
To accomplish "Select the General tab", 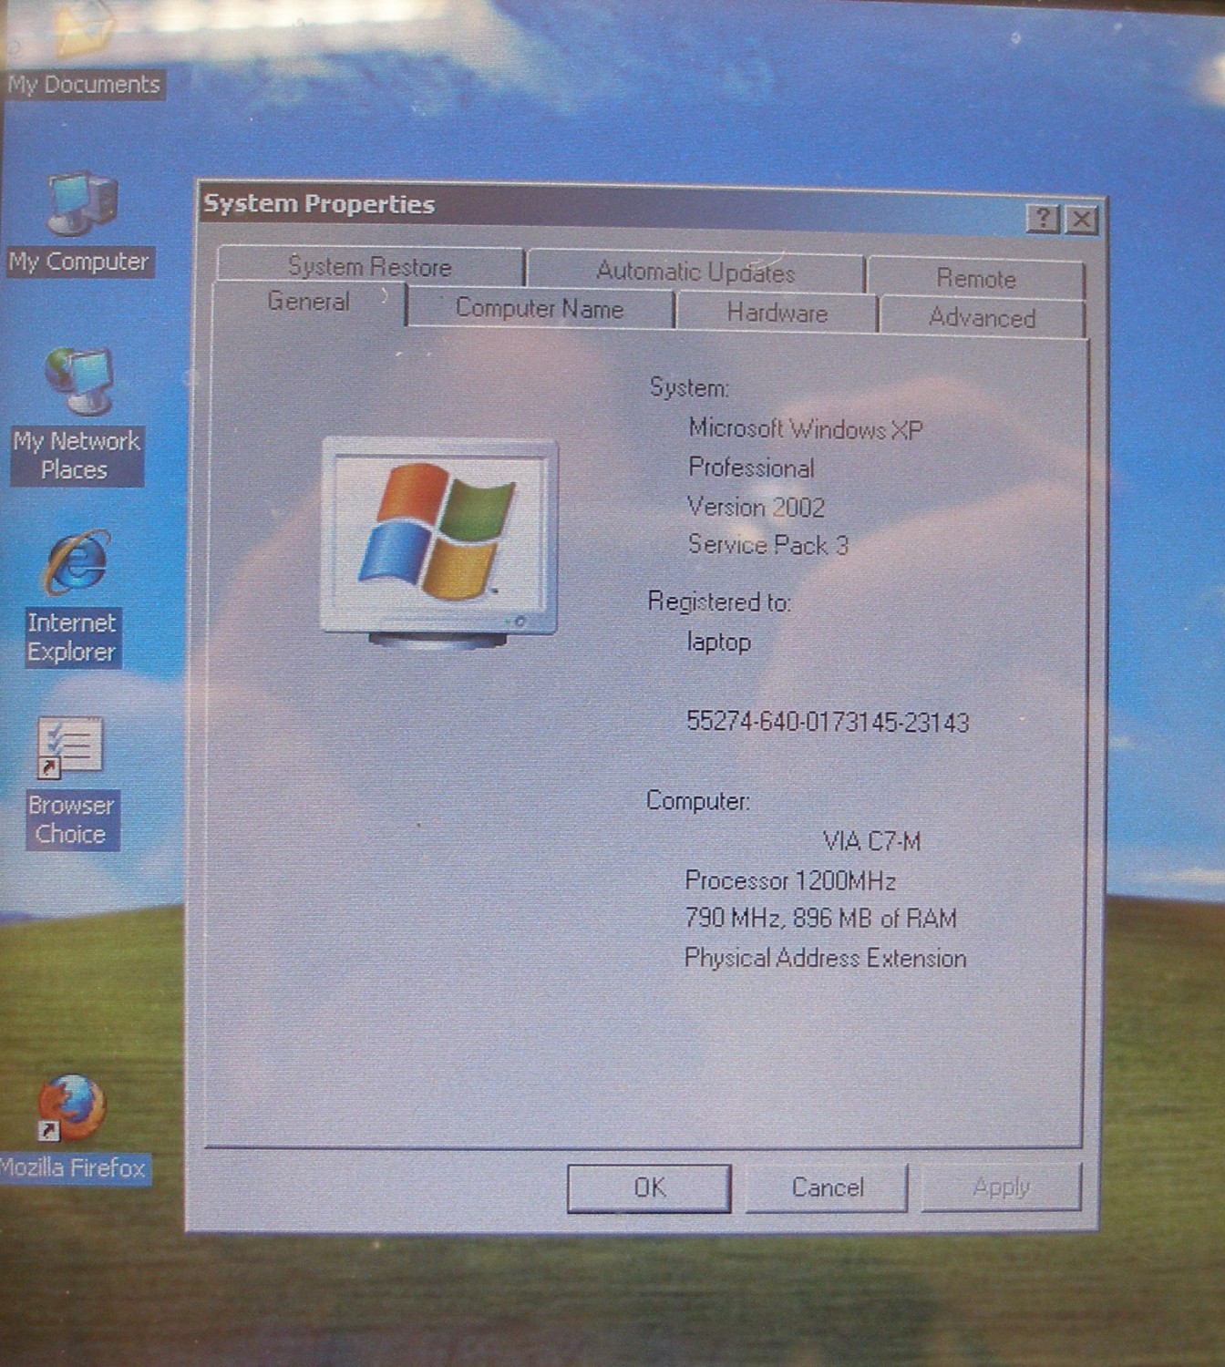I will point(308,303).
